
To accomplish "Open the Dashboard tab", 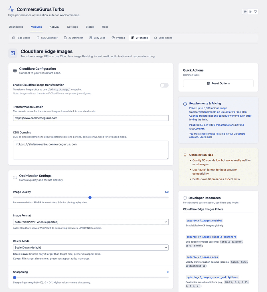I will point(16,27).
